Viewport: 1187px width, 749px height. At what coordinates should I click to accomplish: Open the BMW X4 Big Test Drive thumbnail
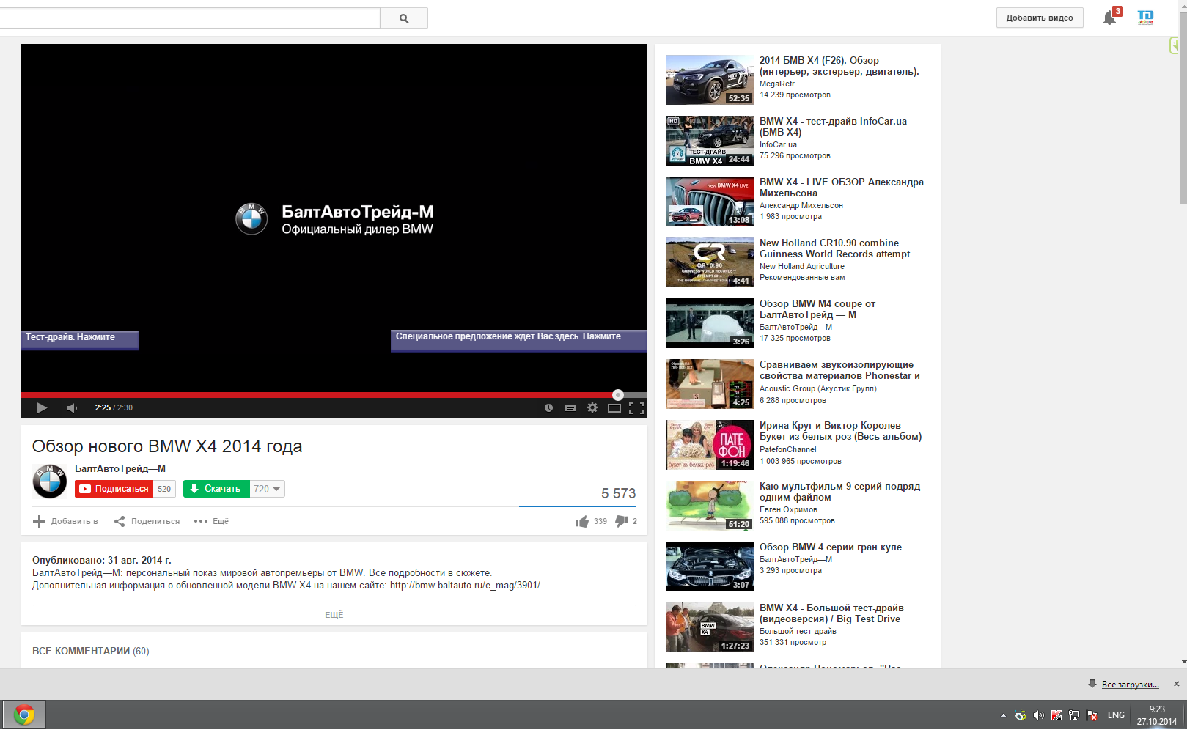point(709,627)
